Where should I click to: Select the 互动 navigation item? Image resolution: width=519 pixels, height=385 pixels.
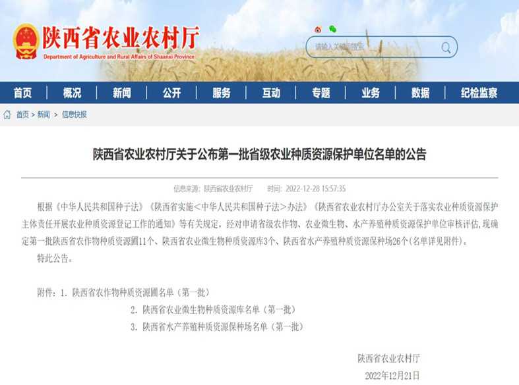pos(271,93)
